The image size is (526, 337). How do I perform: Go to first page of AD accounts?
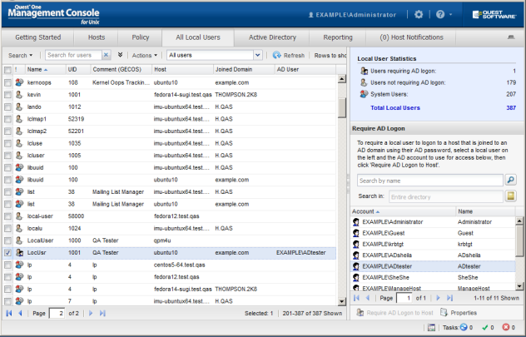pos(356,298)
